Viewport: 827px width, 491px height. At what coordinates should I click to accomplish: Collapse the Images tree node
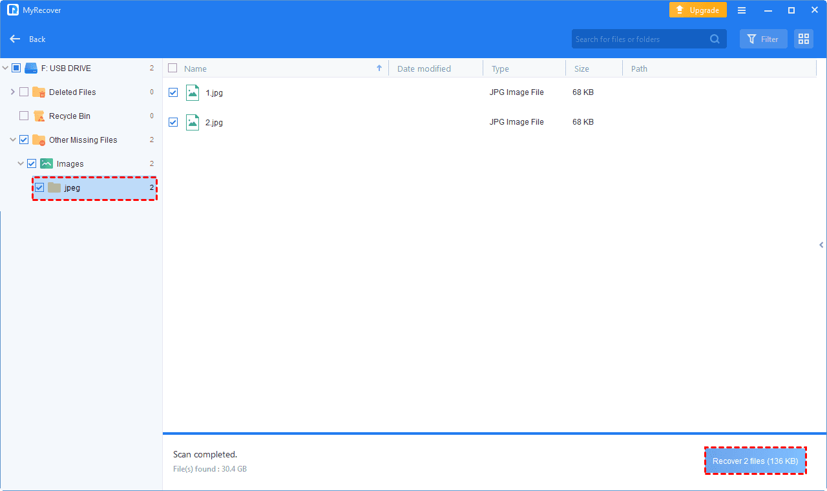[21, 163]
